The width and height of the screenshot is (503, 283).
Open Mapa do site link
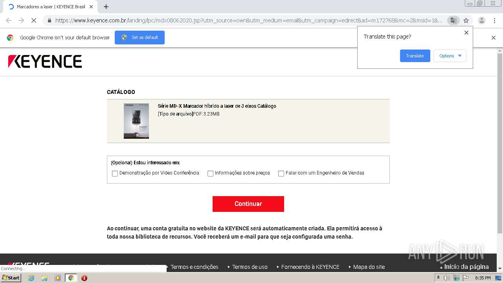(x=369, y=267)
